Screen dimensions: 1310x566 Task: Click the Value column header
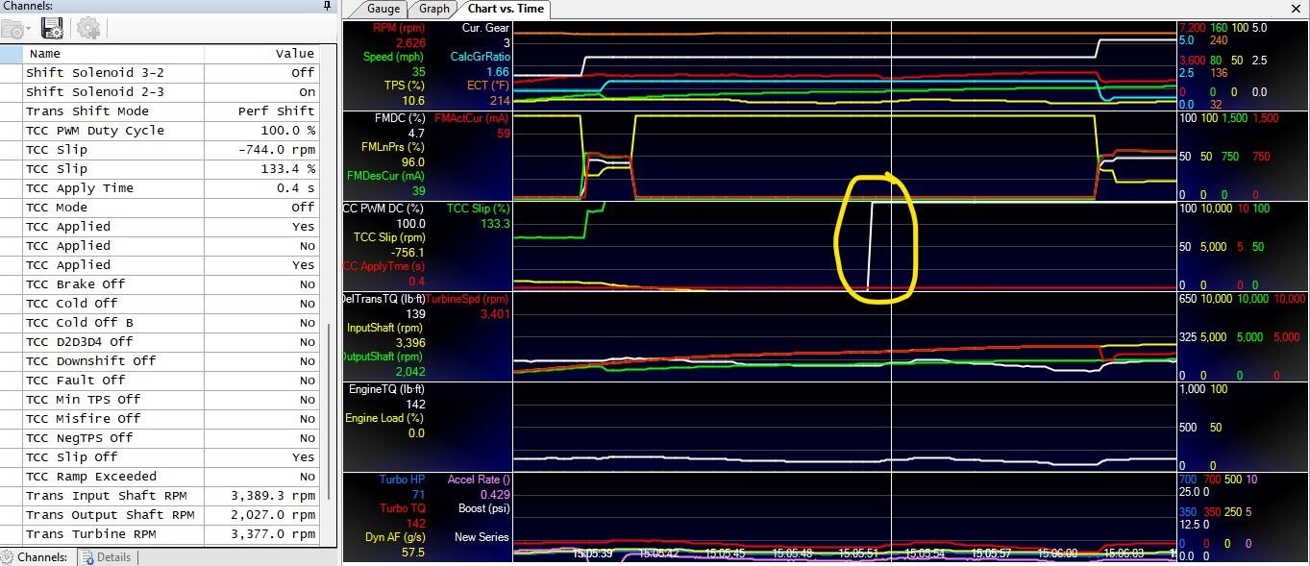point(294,54)
